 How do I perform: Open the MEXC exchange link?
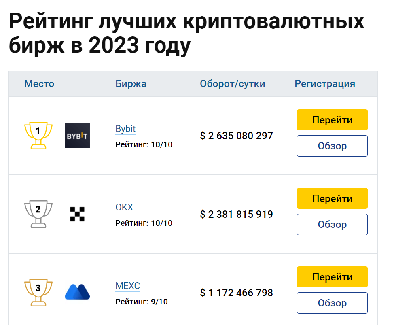click(x=127, y=286)
